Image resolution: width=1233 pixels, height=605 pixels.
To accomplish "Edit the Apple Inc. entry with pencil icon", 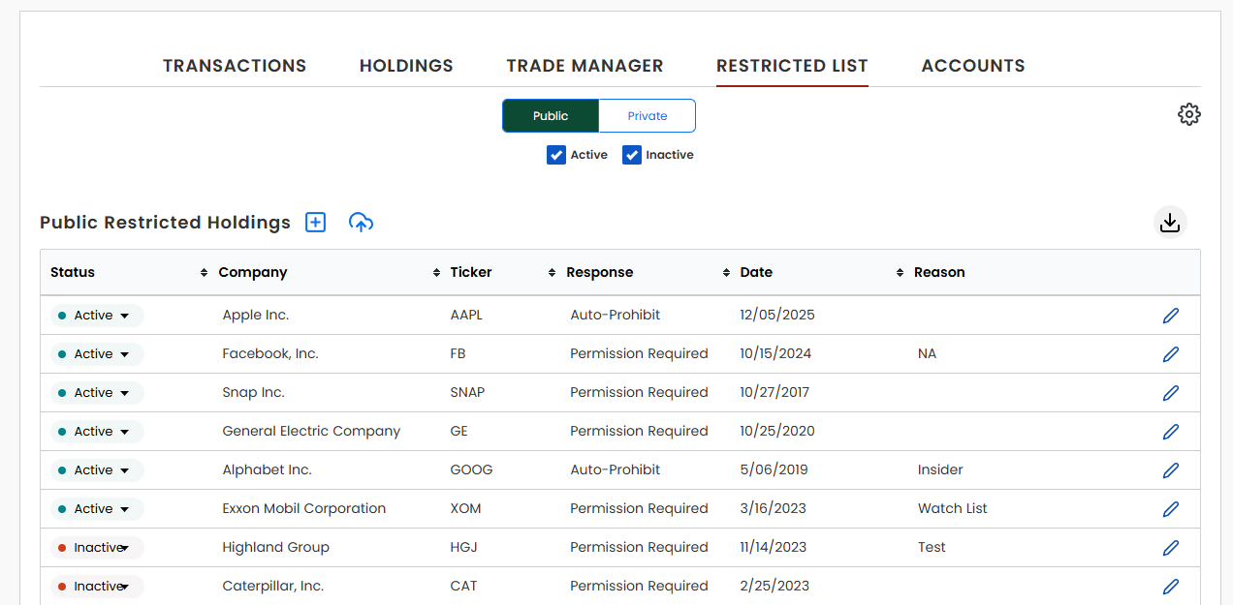I will click(1170, 315).
